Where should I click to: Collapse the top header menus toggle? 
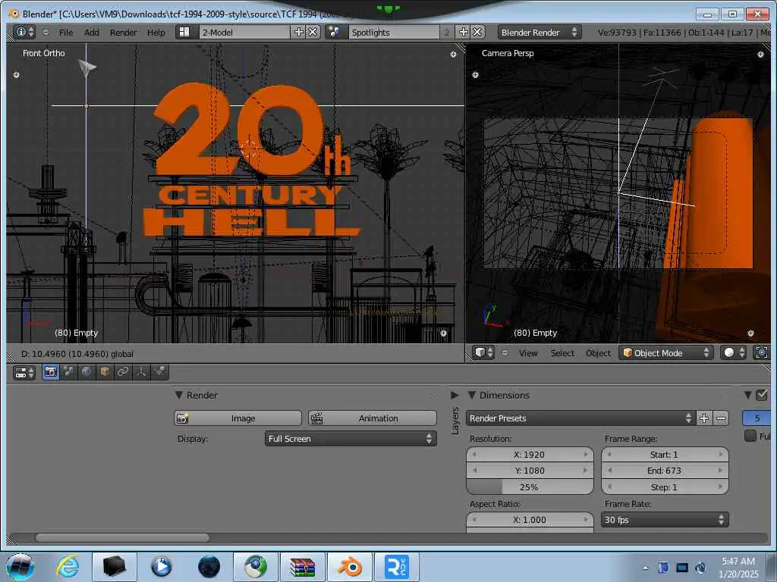click(x=46, y=32)
